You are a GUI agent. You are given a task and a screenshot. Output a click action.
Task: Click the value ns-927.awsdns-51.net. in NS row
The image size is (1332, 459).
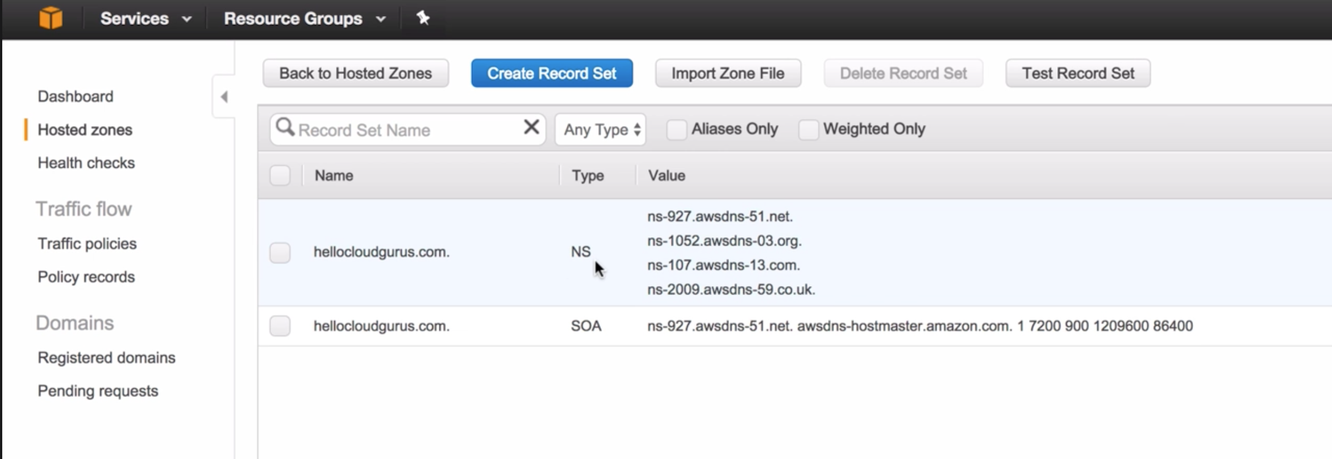pos(720,217)
